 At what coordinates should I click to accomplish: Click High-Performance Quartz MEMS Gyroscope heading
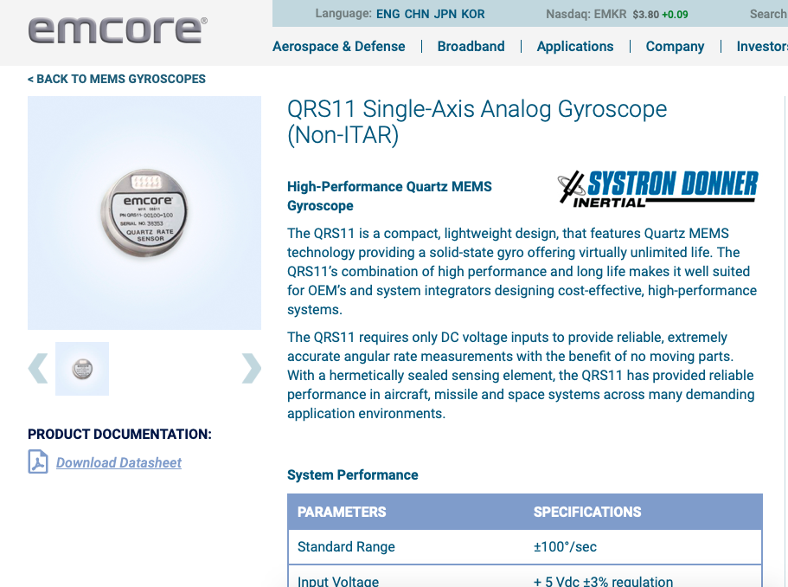[x=389, y=196]
